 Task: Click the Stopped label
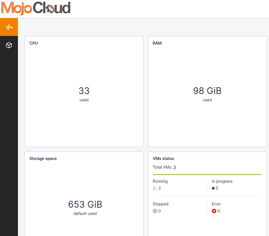[x=160, y=204]
